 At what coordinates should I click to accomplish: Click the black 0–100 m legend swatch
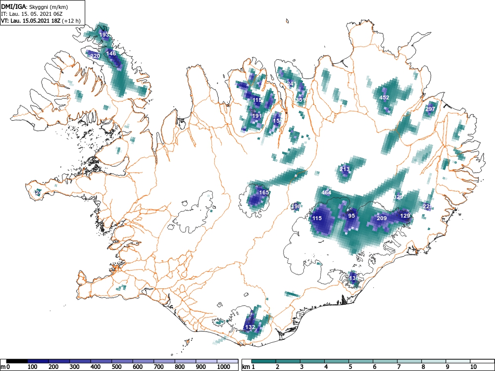pos(17,361)
